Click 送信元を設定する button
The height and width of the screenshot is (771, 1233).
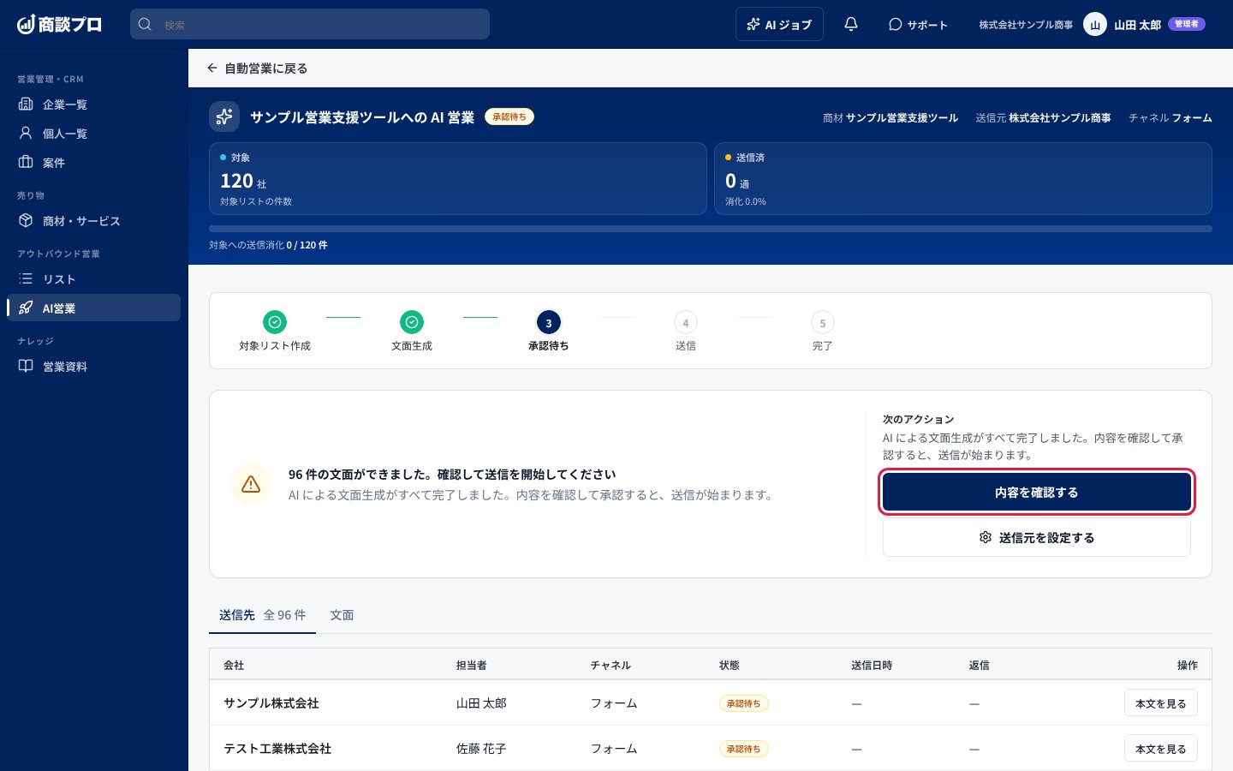(1037, 538)
